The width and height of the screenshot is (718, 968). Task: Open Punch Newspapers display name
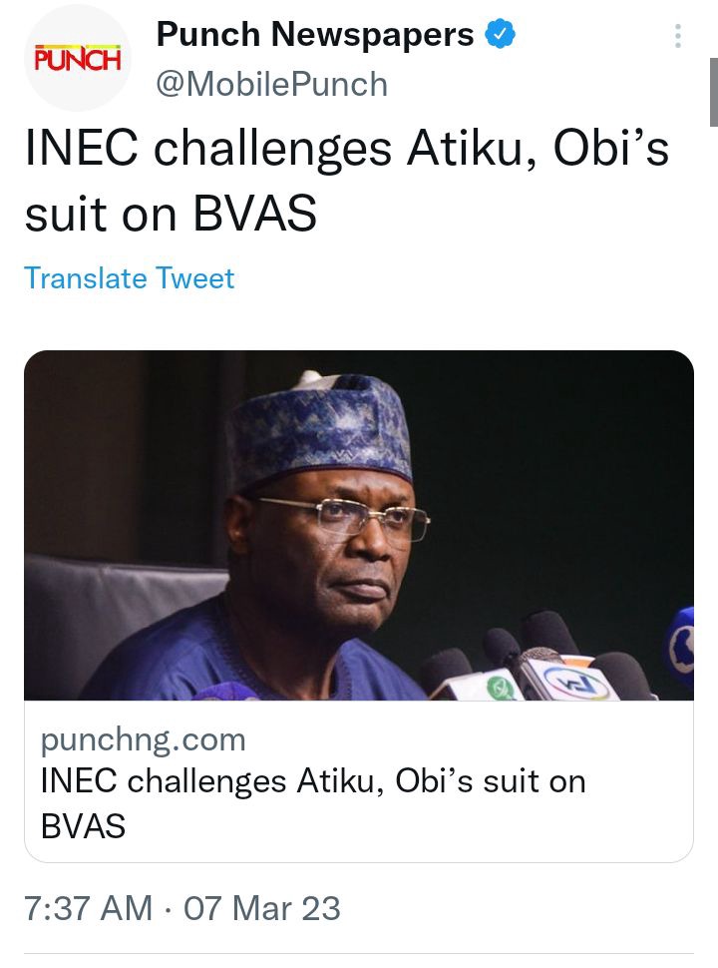[x=314, y=35]
